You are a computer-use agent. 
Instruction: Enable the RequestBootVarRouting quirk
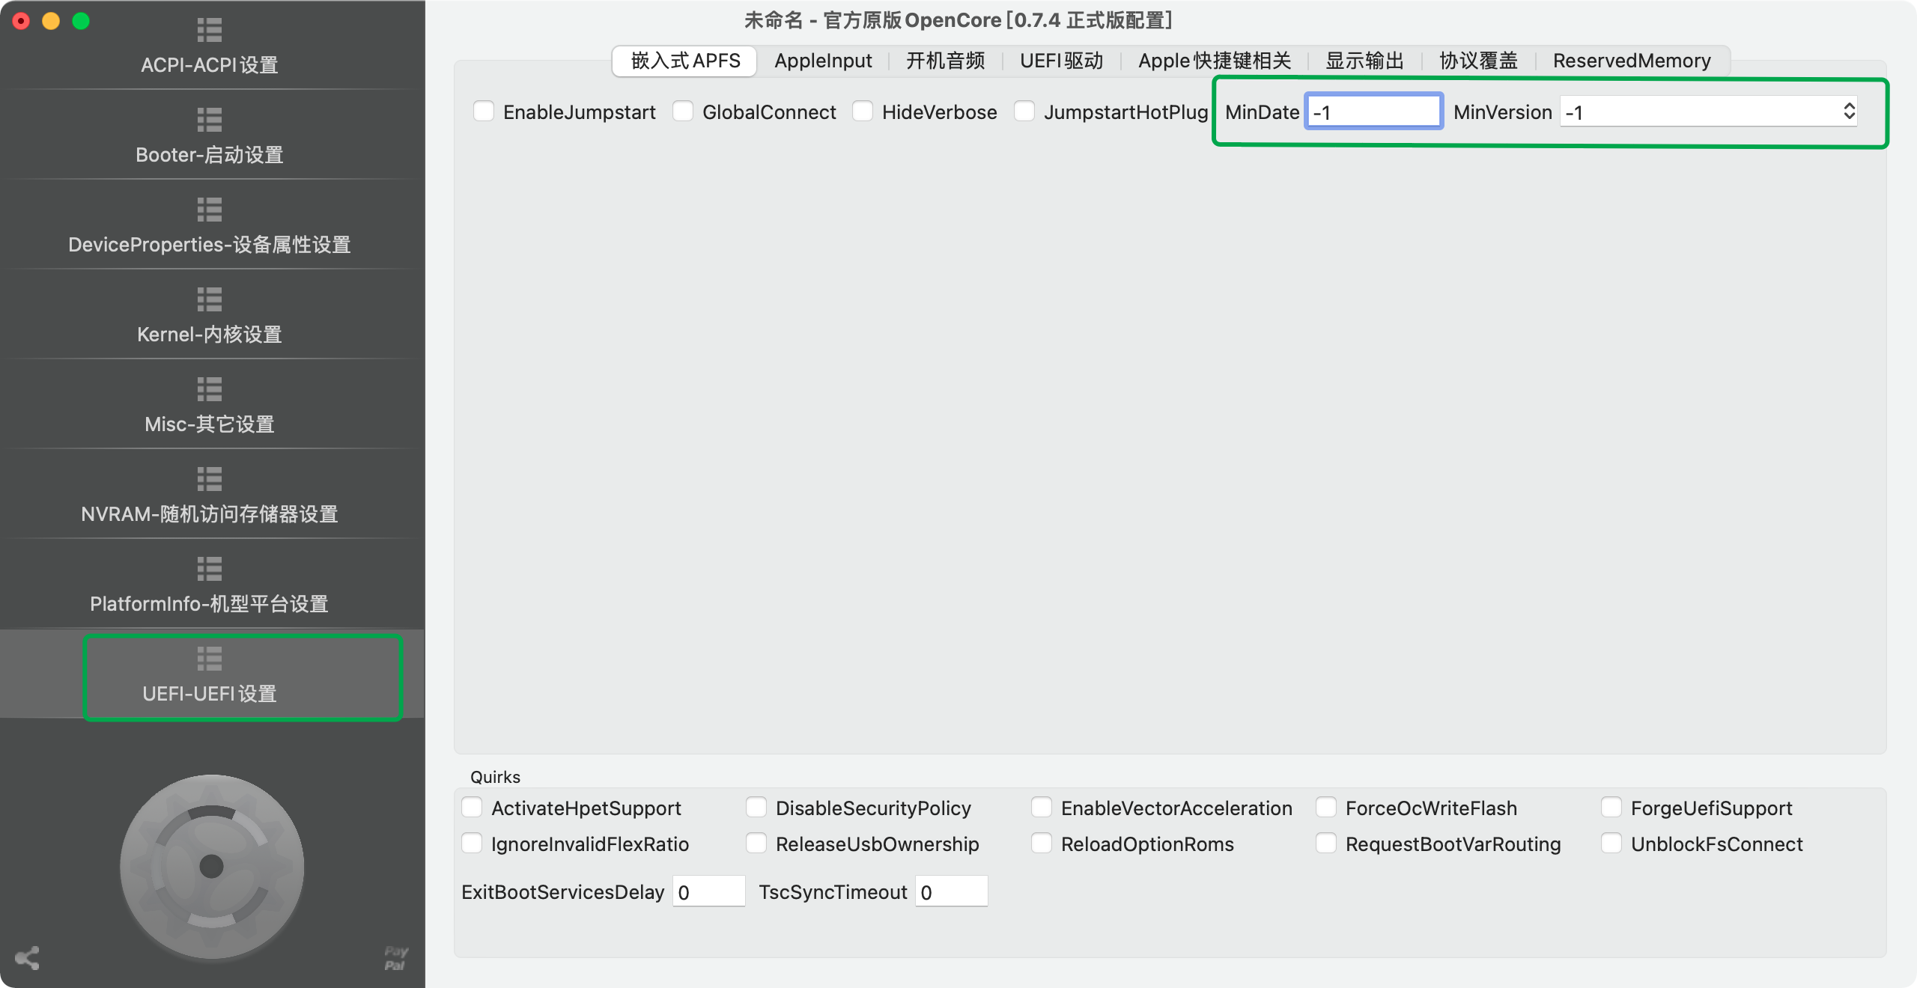(x=1326, y=844)
